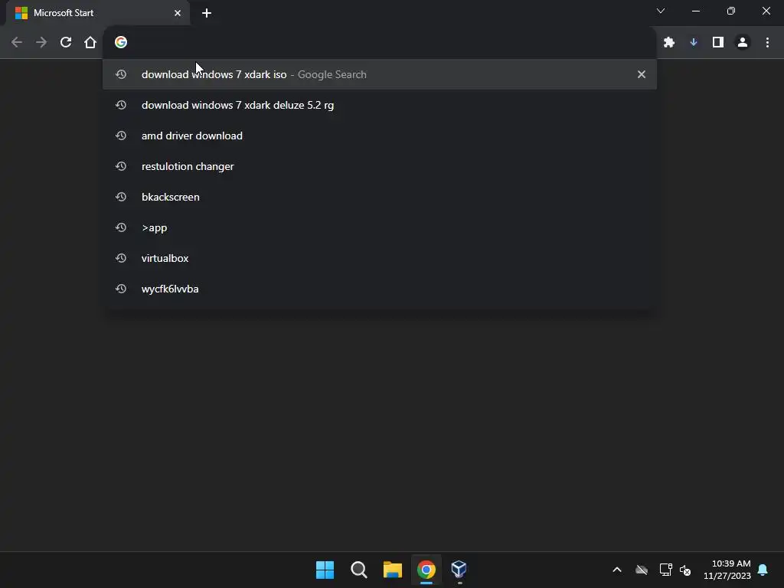Restore down the Chrome window
The image size is (784, 588).
pyautogui.click(x=731, y=11)
